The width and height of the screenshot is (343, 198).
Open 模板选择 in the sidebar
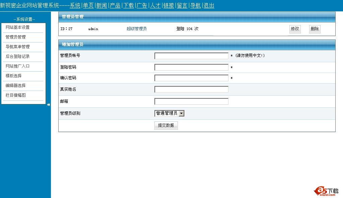click(x=14, y=76)
